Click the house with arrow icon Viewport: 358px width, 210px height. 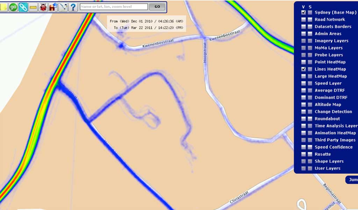click(x=53, y=7)
